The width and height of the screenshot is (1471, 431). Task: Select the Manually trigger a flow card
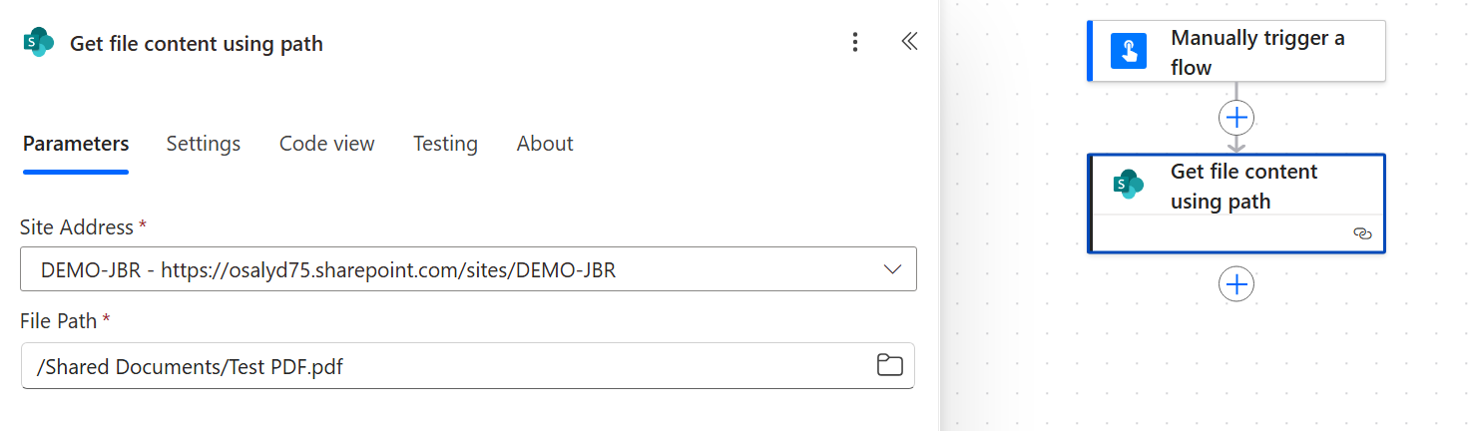1257,52
